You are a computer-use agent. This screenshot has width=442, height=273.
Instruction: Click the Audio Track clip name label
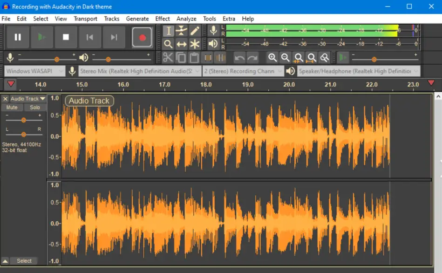click(89, 101)
